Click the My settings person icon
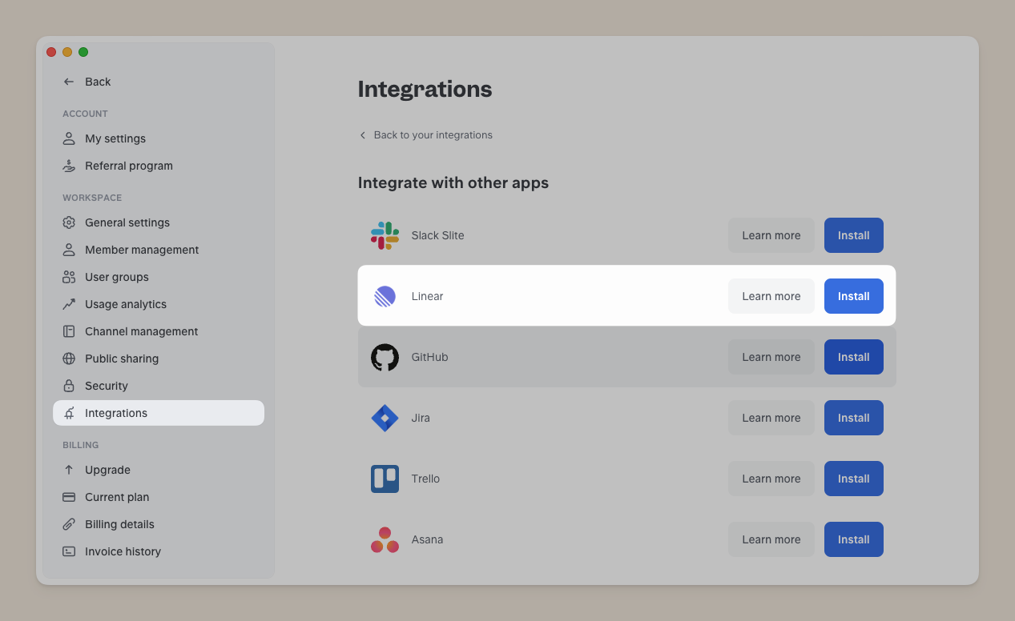The image size is (1015, 621). pos(69,138)
